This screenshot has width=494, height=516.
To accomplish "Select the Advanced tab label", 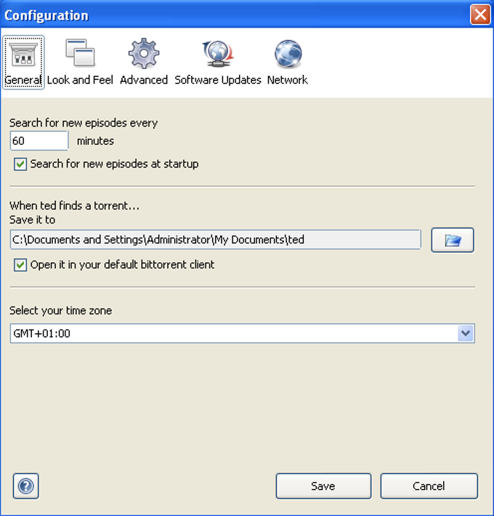I will 143,80.
